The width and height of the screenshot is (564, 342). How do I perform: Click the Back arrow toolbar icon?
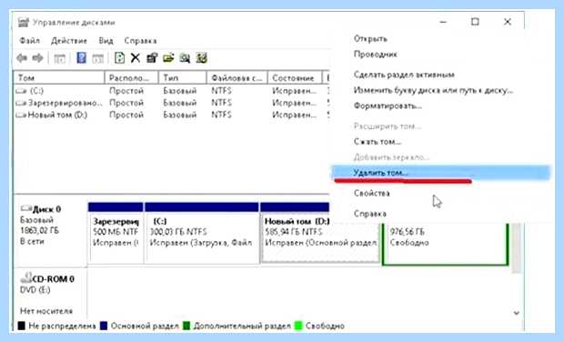point(22,58)
